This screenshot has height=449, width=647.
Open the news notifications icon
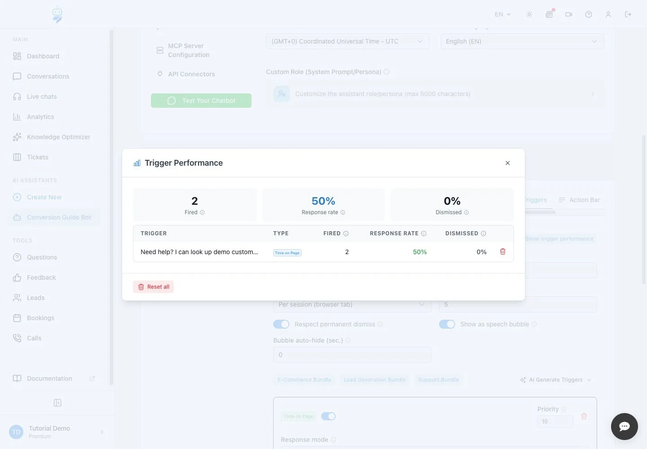point(549,14)
